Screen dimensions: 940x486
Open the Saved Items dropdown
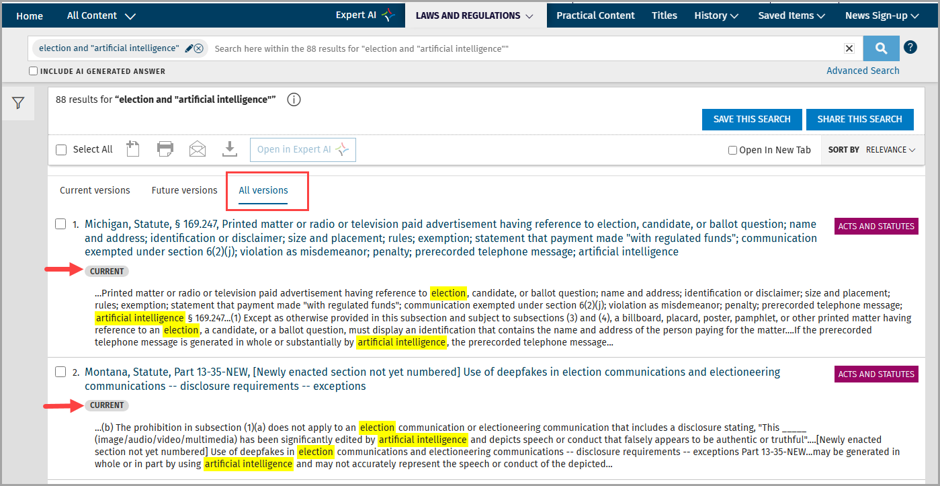pyautogui.click(x=792, y=15)
